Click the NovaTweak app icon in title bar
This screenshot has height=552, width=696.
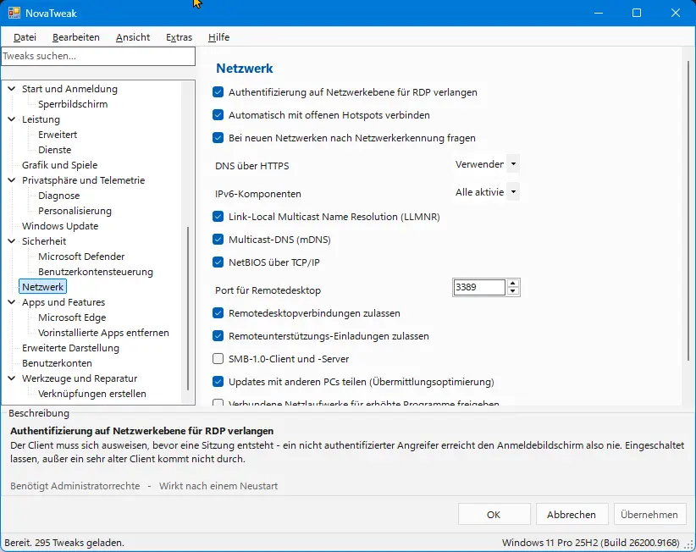14,13
